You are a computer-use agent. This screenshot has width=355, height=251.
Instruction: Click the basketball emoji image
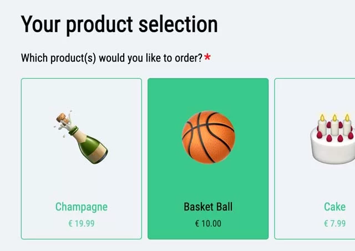tap(209, 137)
